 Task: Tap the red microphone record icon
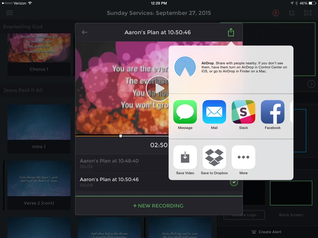[x=276, y=13]
